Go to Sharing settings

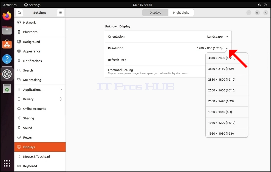[x=40, y=118]
